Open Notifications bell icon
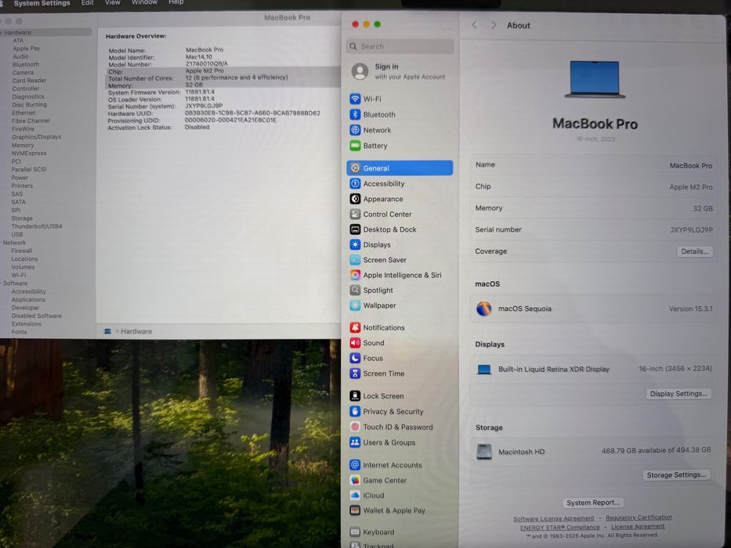The image size is (731, 548). [x=355, y=327]
